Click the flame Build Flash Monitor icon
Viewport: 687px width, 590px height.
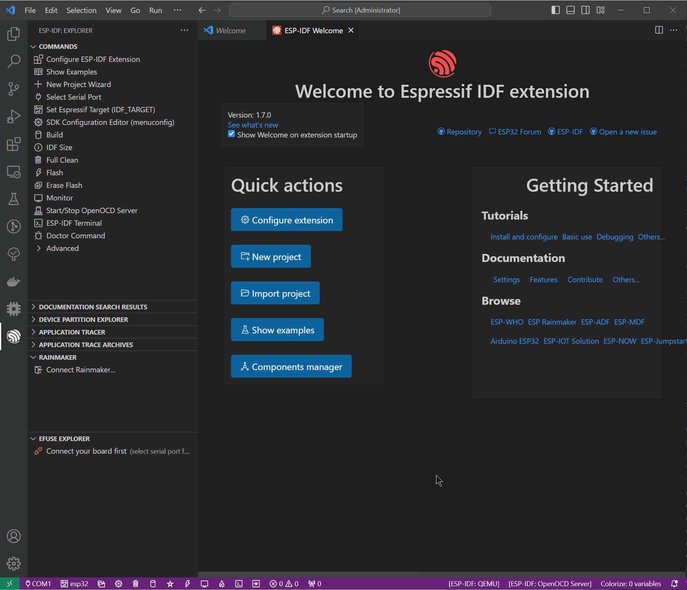pos(221,584)
